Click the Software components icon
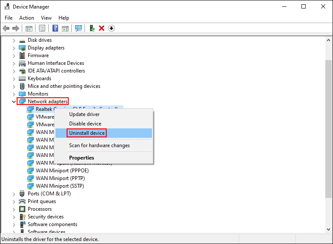The image size is (333, 244). [x=23, y=224]
